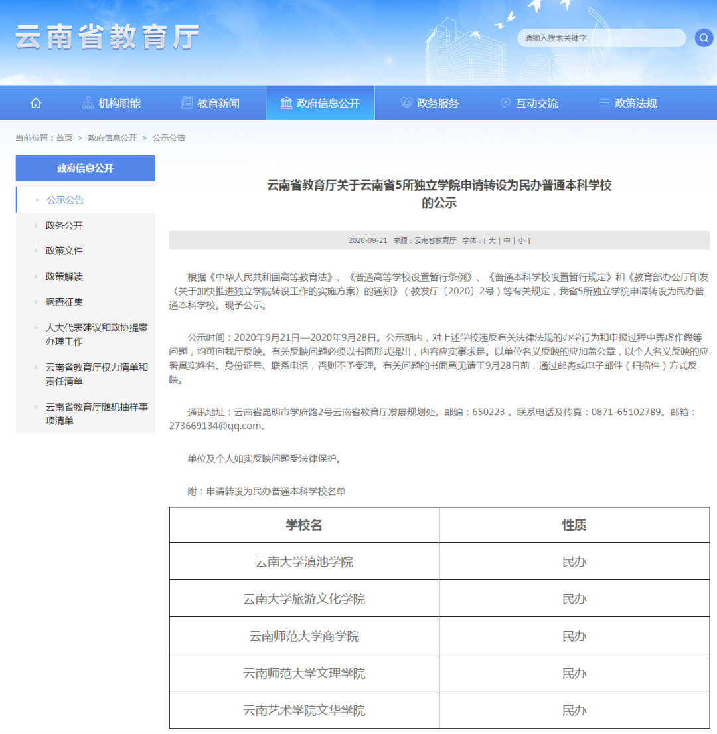This screenshot has width=717, height=734.
Task: Select 公示公告 in the sidebar
Action: [x=65, y=200]
